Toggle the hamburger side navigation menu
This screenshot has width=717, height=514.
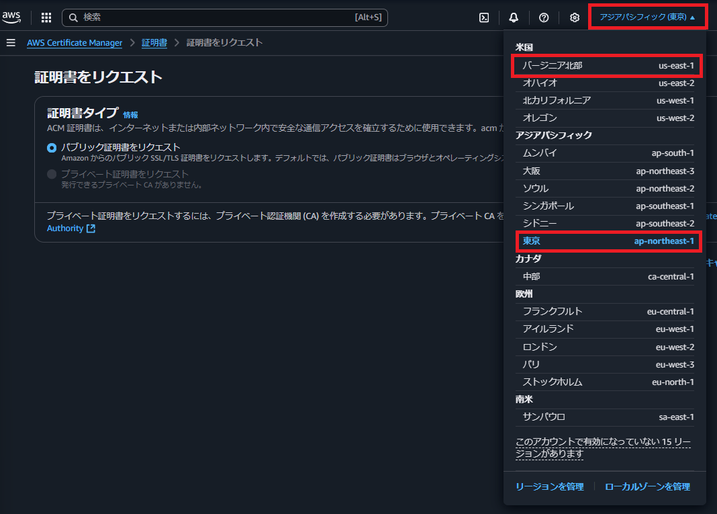pos(11,42)
